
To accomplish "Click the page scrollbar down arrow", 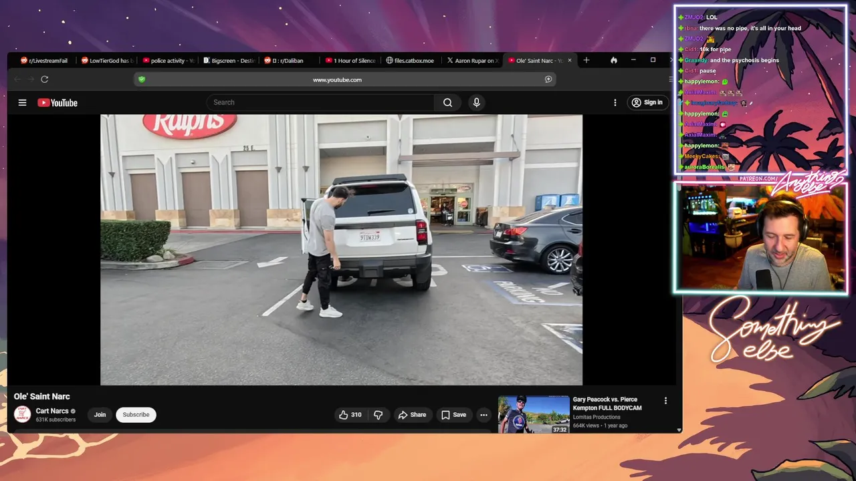I will pyautogui.click(x=679, y=430).
